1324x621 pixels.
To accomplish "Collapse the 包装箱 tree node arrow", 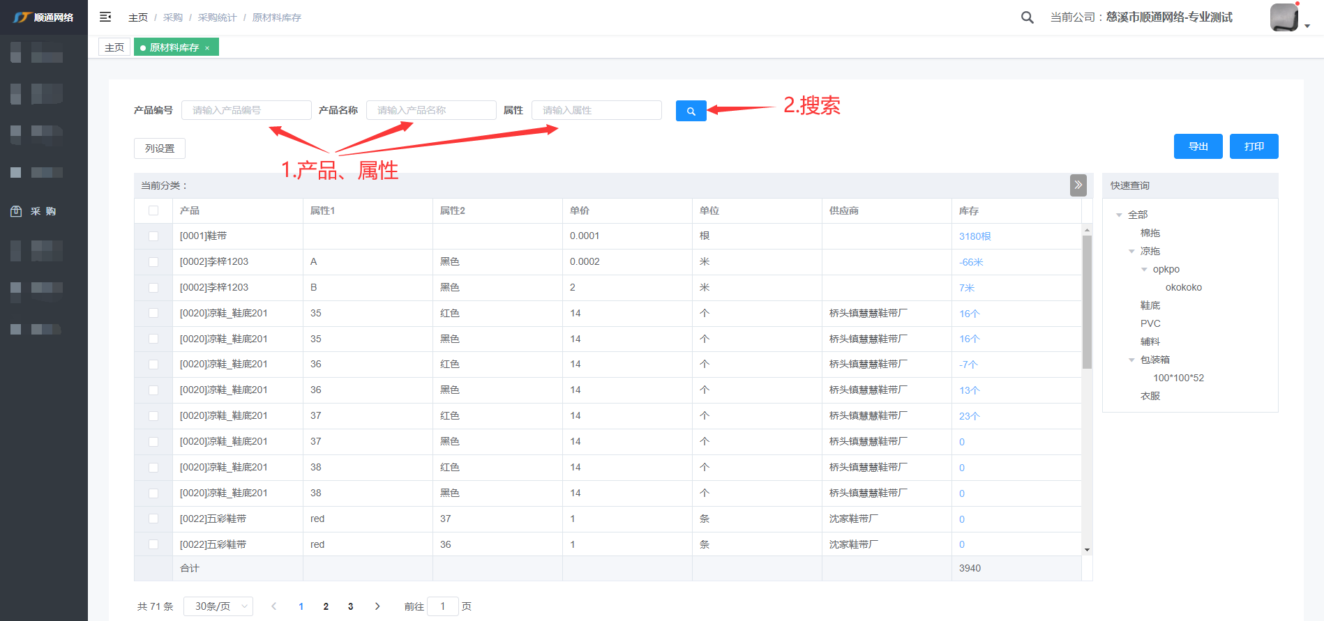I will (1131, 360).
